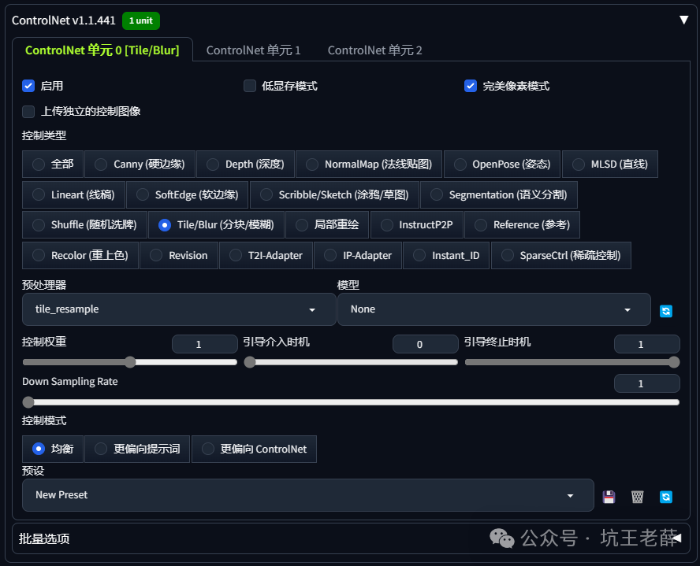Pick IP-Adapter control type
The height and width of the screenshot is (566, 700).
pos(358,255)
